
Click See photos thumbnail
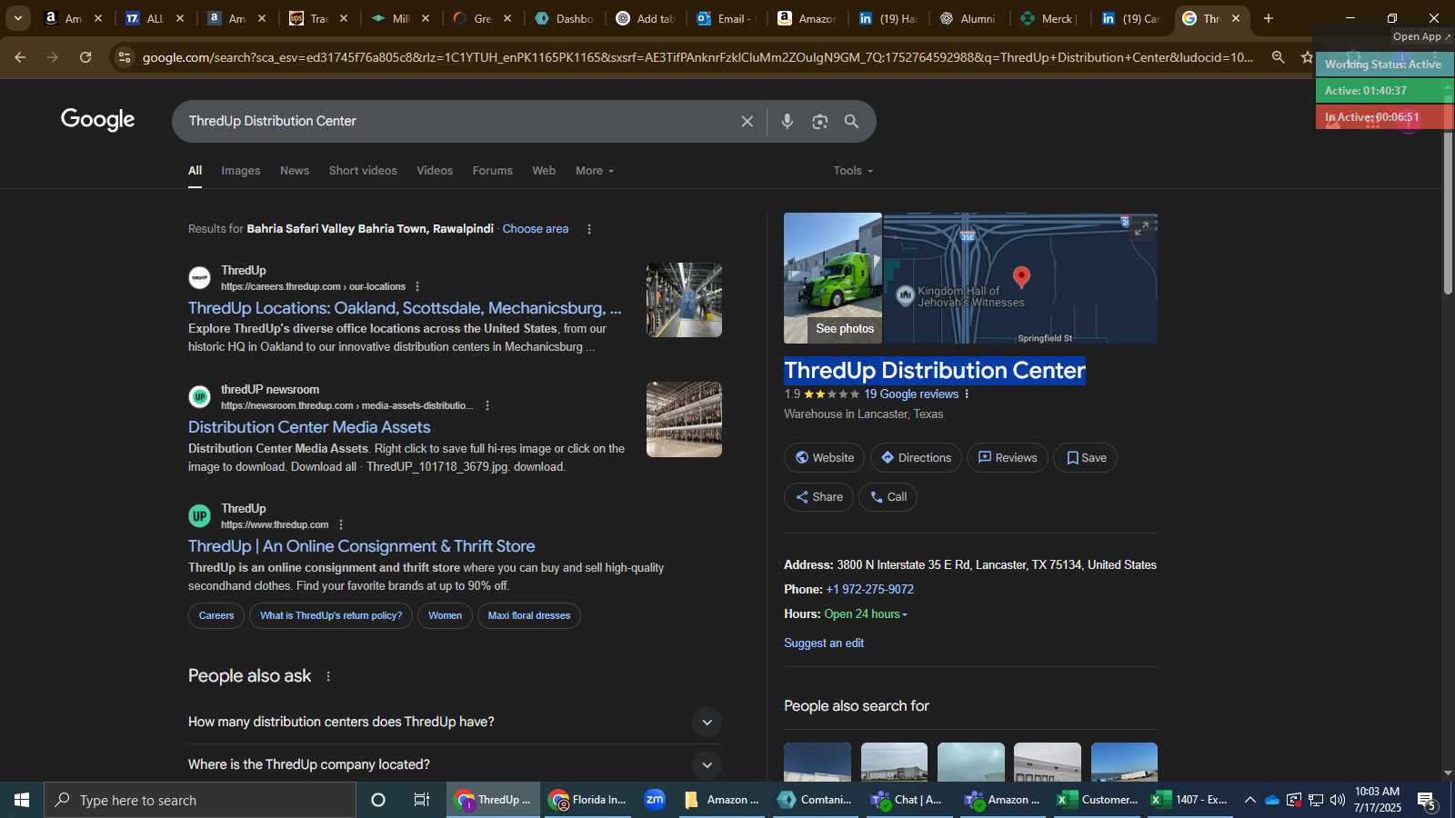pyautogui.click(x=833, y=278)
